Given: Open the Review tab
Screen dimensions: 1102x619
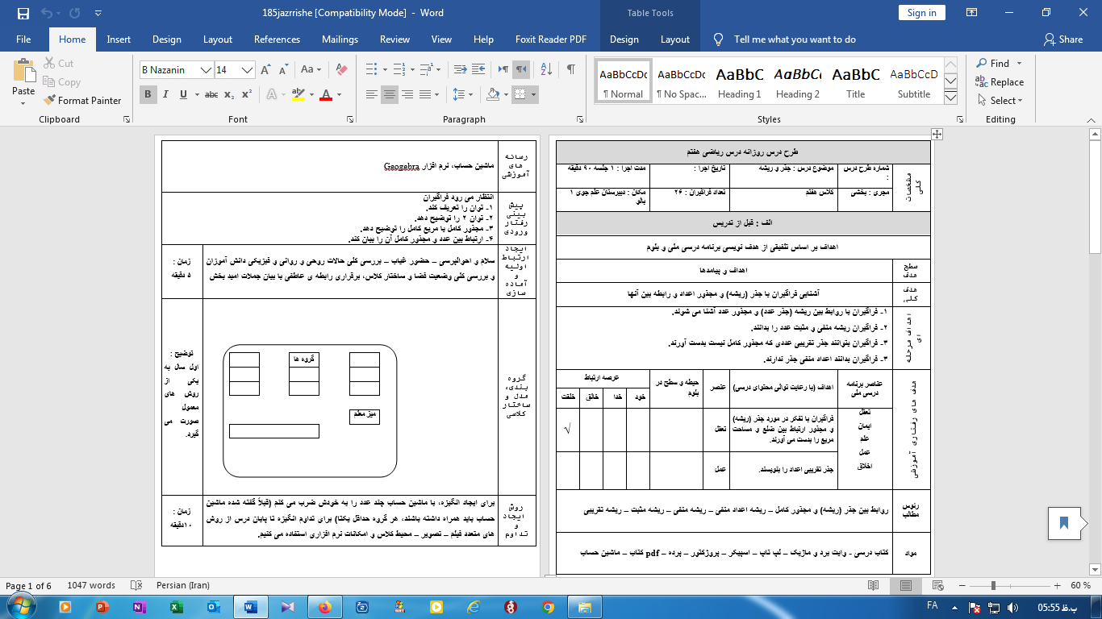Looking at the screenshot, I should tap(394, 39).
